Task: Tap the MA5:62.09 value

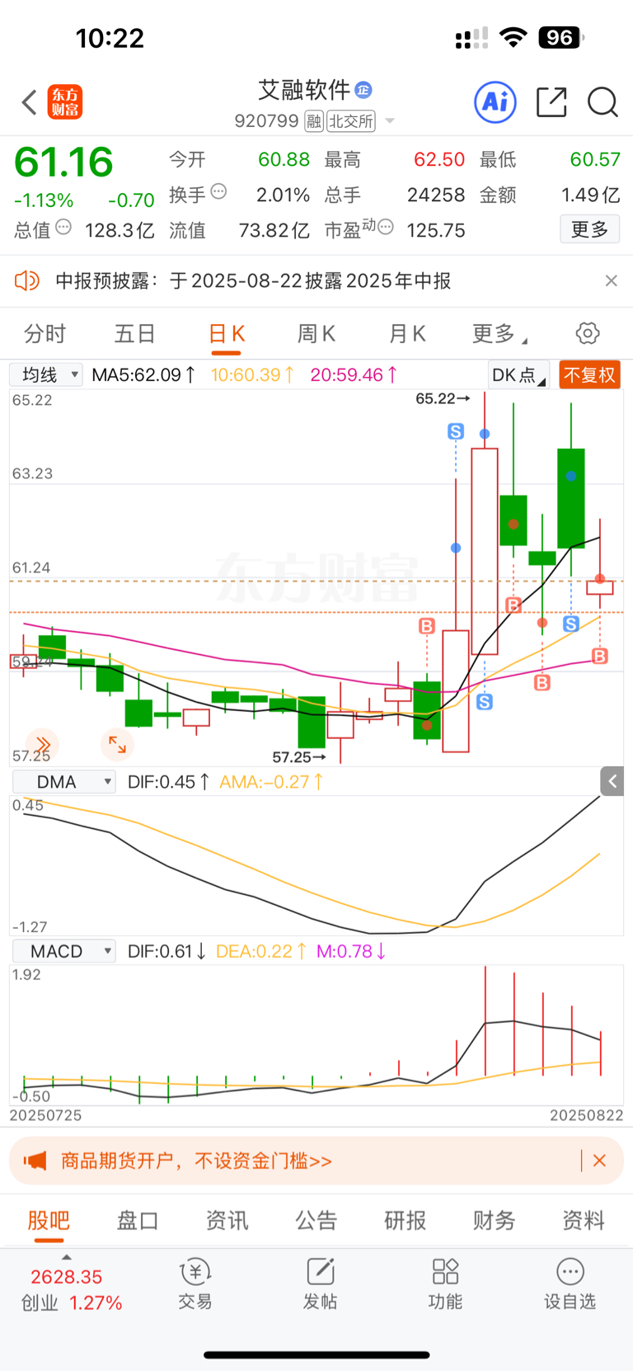Action: (x=143, y=375)
